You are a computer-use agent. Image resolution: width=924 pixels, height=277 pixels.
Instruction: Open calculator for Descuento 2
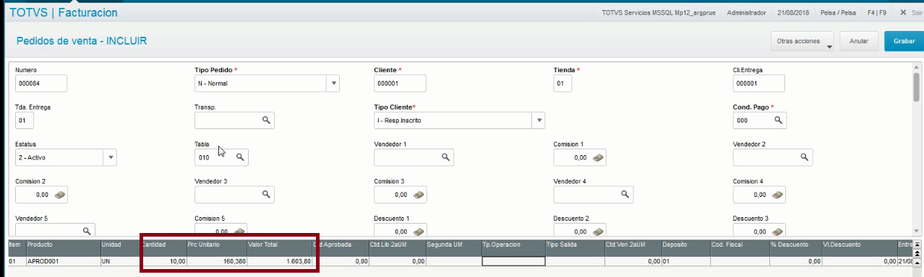[599, 231]
